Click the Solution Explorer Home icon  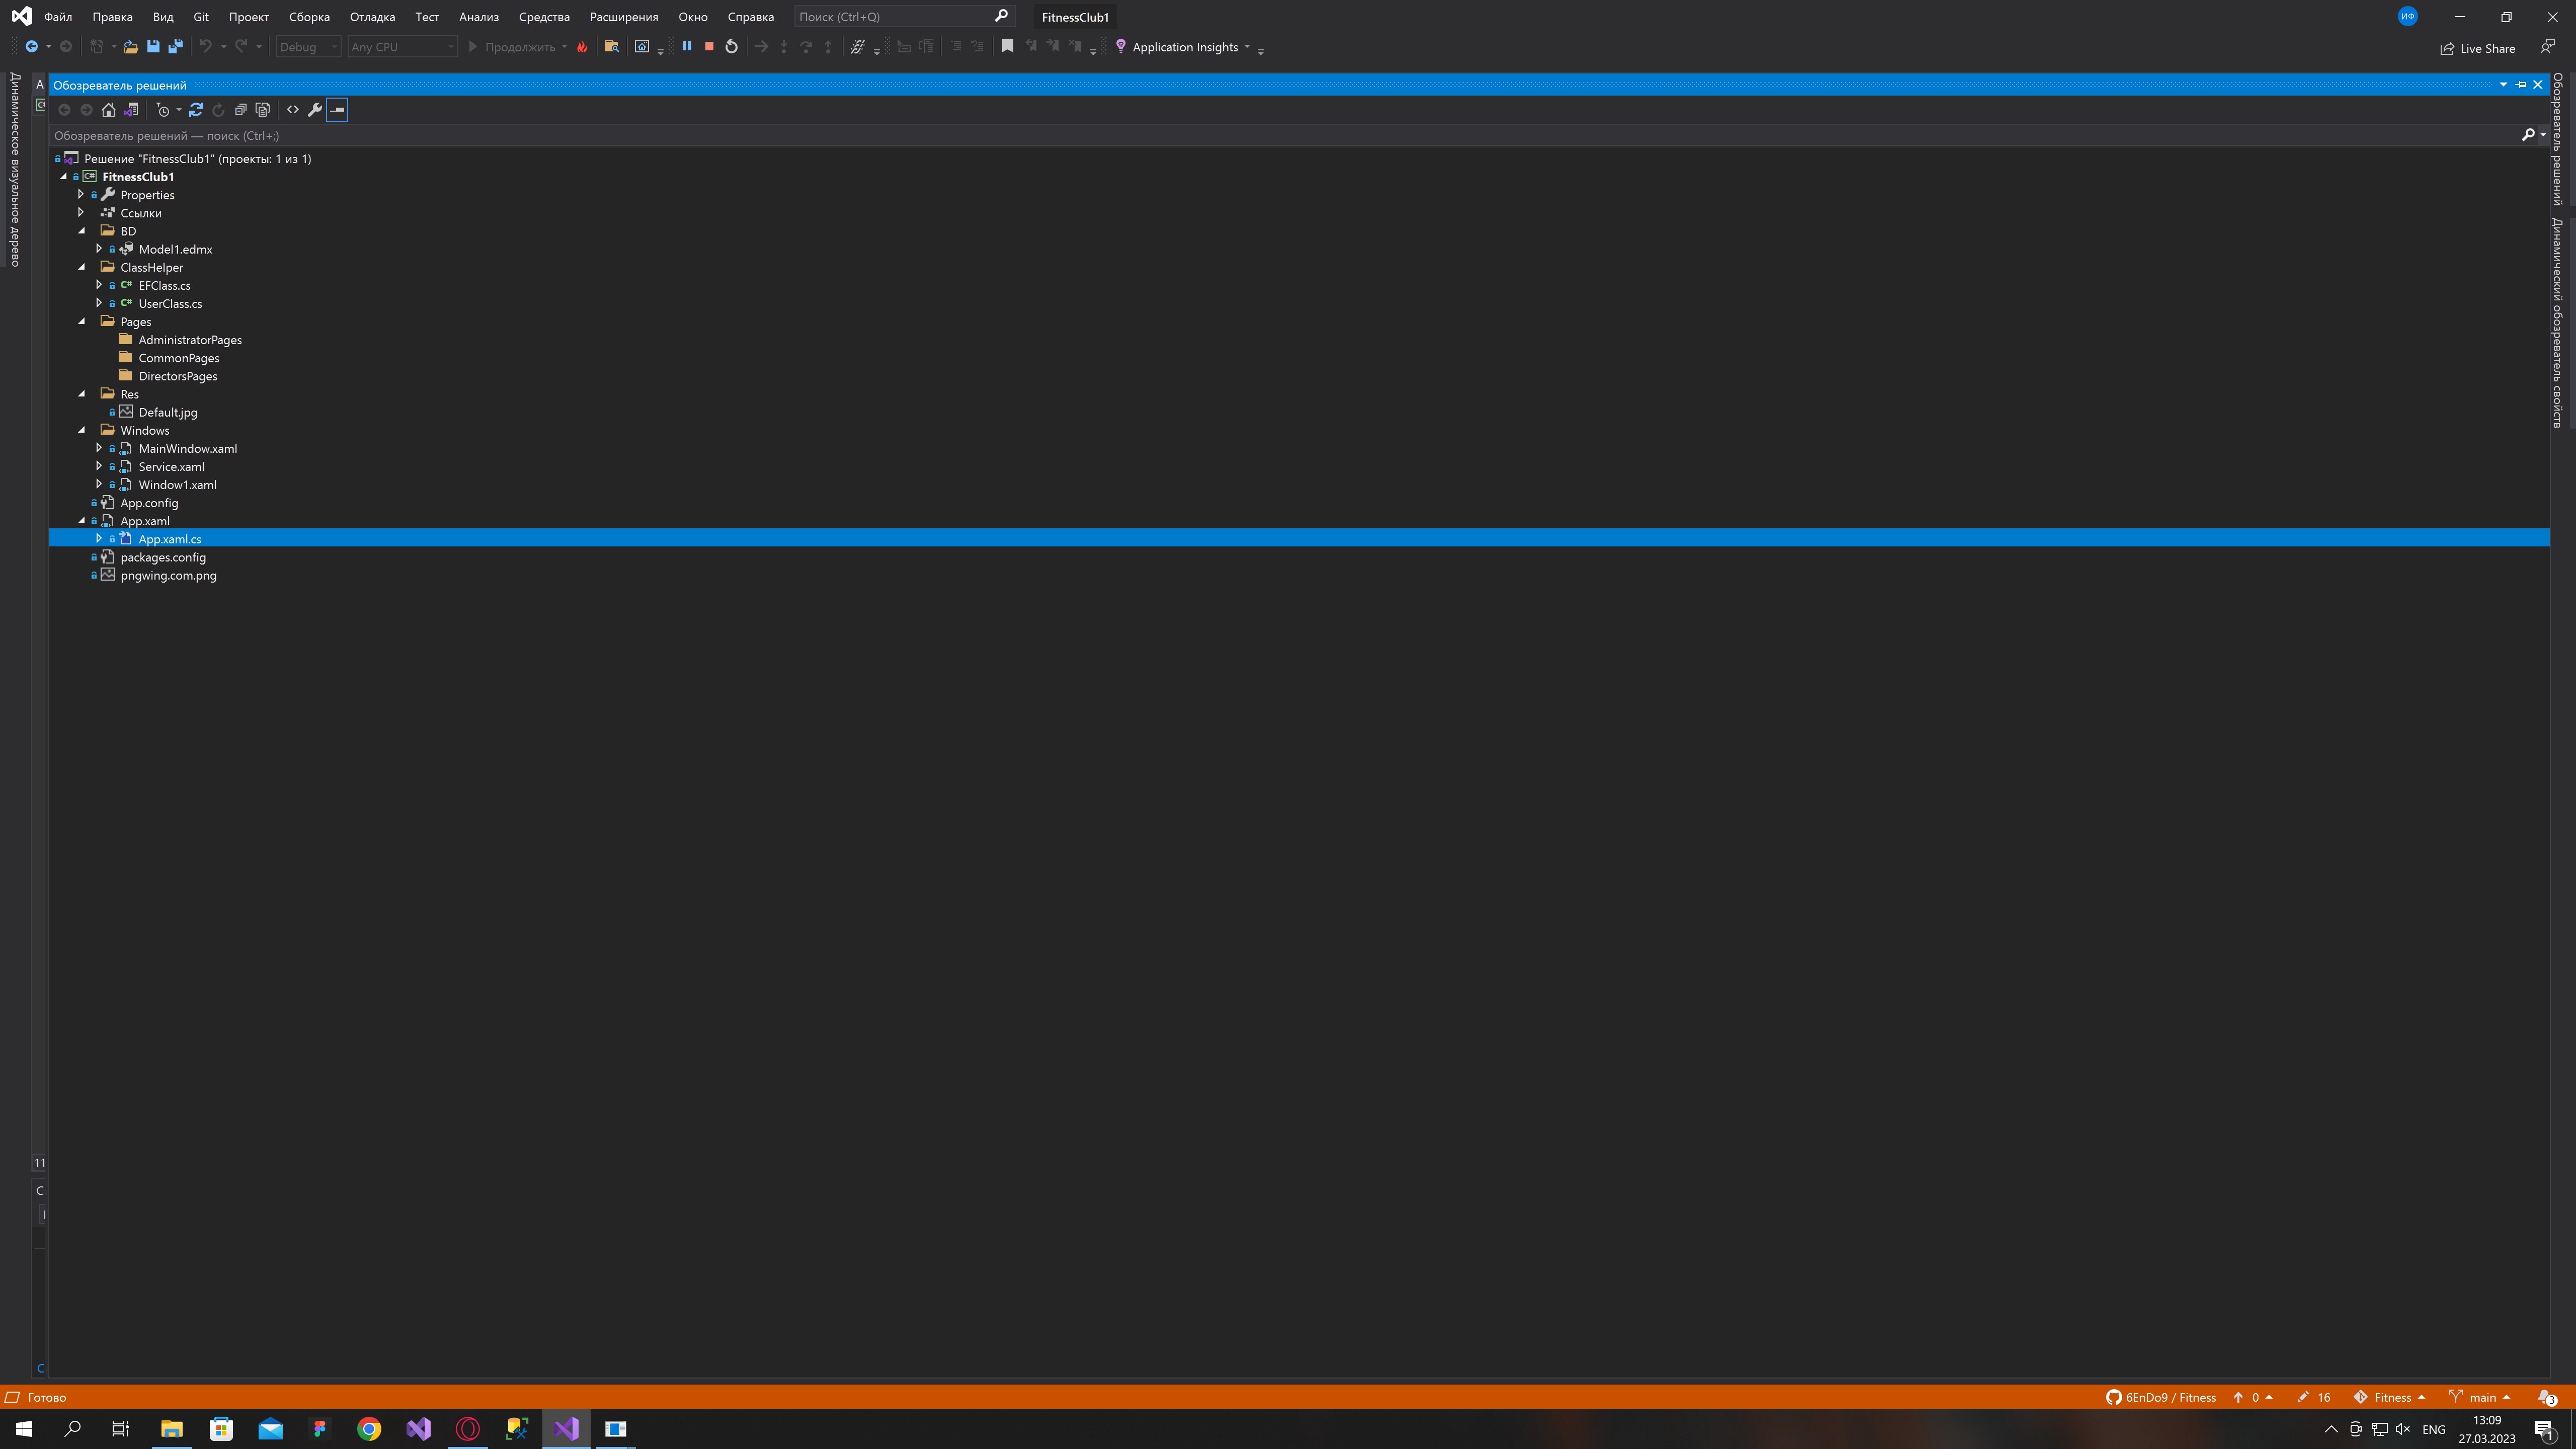[109, 110]
